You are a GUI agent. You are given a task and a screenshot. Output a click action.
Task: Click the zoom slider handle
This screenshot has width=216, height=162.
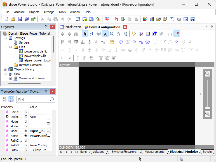point(207,108)
